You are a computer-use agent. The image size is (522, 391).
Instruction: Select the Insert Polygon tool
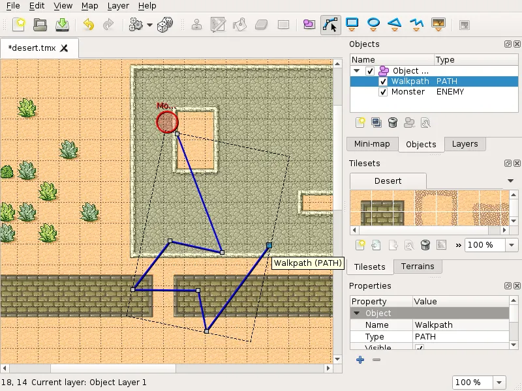click(x=395, y=25)
